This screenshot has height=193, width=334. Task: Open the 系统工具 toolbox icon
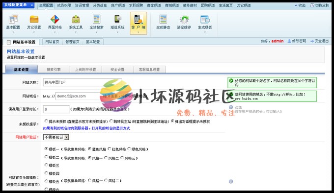click(76, 19)
